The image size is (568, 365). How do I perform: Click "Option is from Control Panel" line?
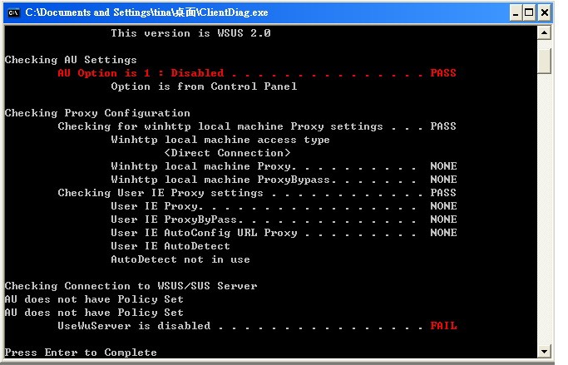click(x=204, y=86)
